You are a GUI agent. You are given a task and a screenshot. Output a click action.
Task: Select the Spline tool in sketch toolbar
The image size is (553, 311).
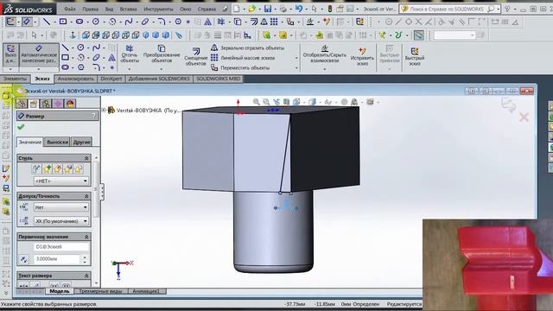(x=129, y=22)
